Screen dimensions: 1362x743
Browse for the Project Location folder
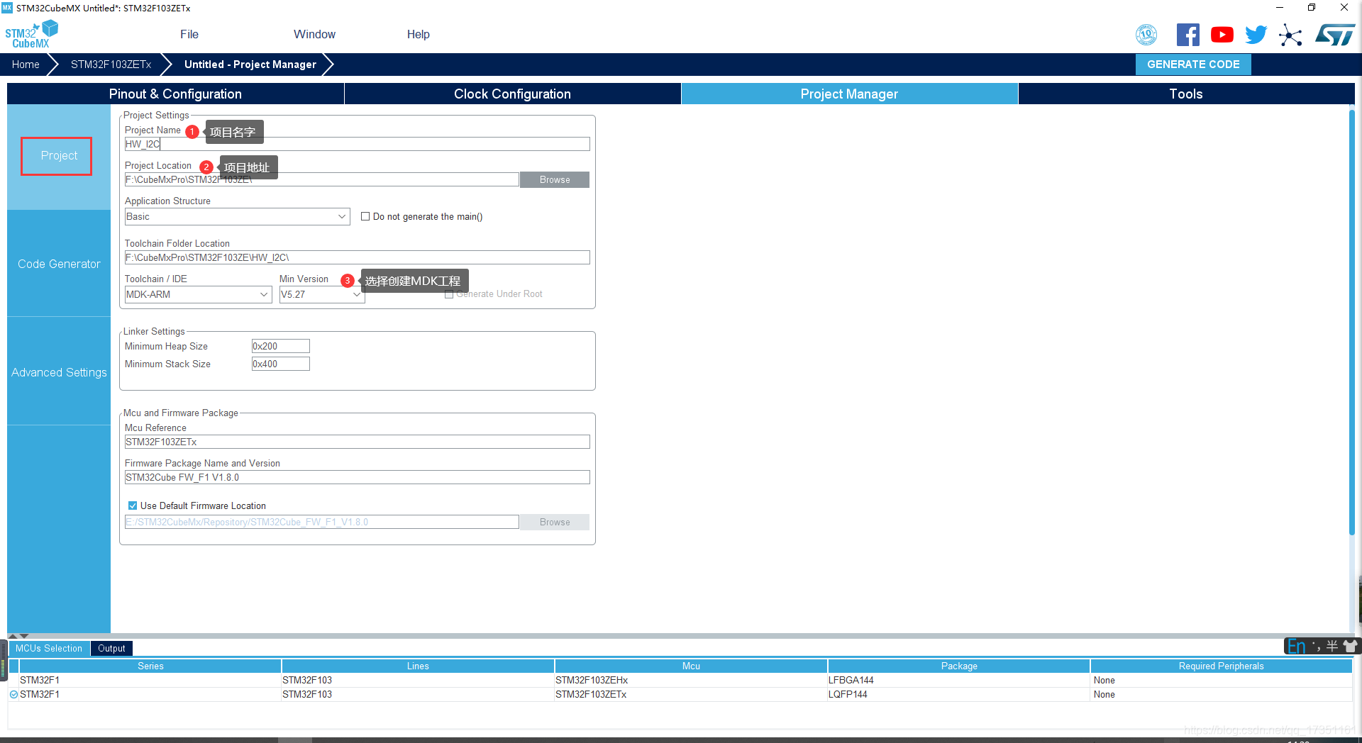click(555, 179)
